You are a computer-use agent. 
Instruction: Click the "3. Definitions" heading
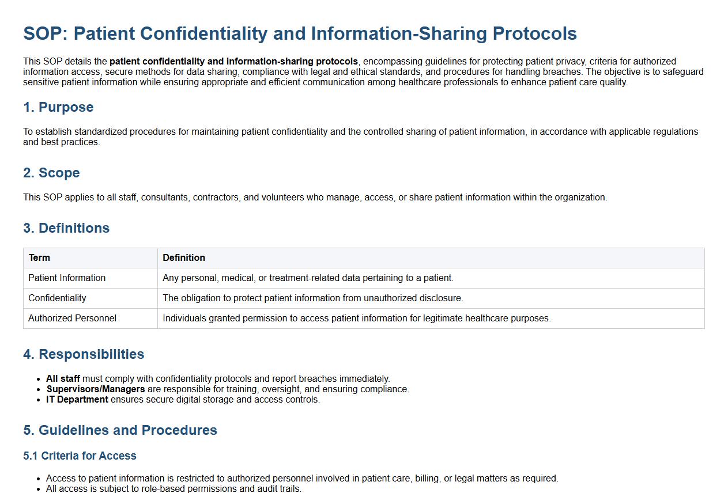click(66, 228)
